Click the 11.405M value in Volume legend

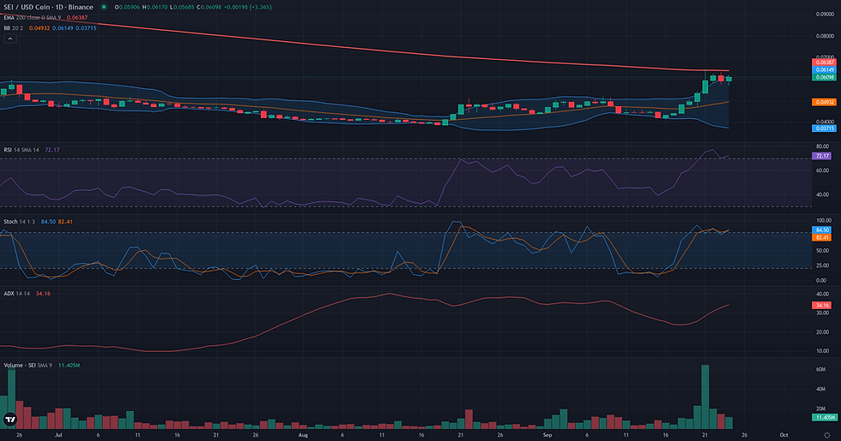coord(70,365)
